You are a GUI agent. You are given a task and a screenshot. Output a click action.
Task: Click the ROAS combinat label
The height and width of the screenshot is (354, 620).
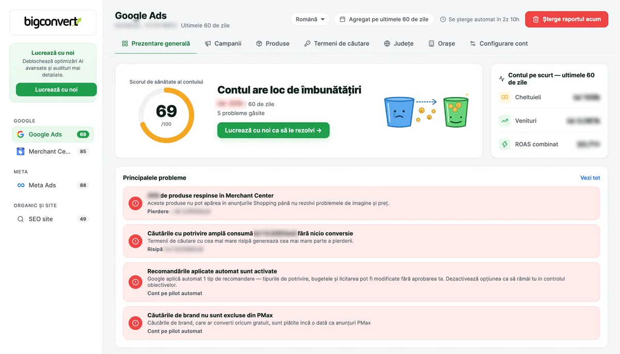click(x=537, y=144)
